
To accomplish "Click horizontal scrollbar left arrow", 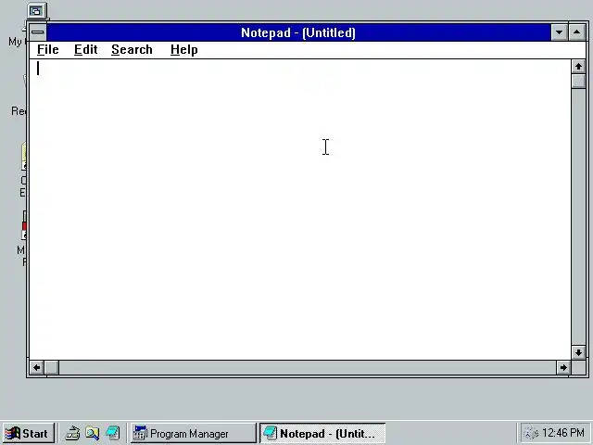I will coord(37,367).
